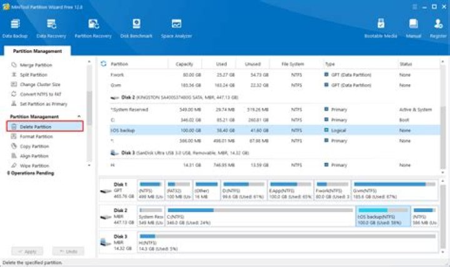Select the H:(NTFS) block on Disk 3

pyautogui.click(x=287, y=243)
